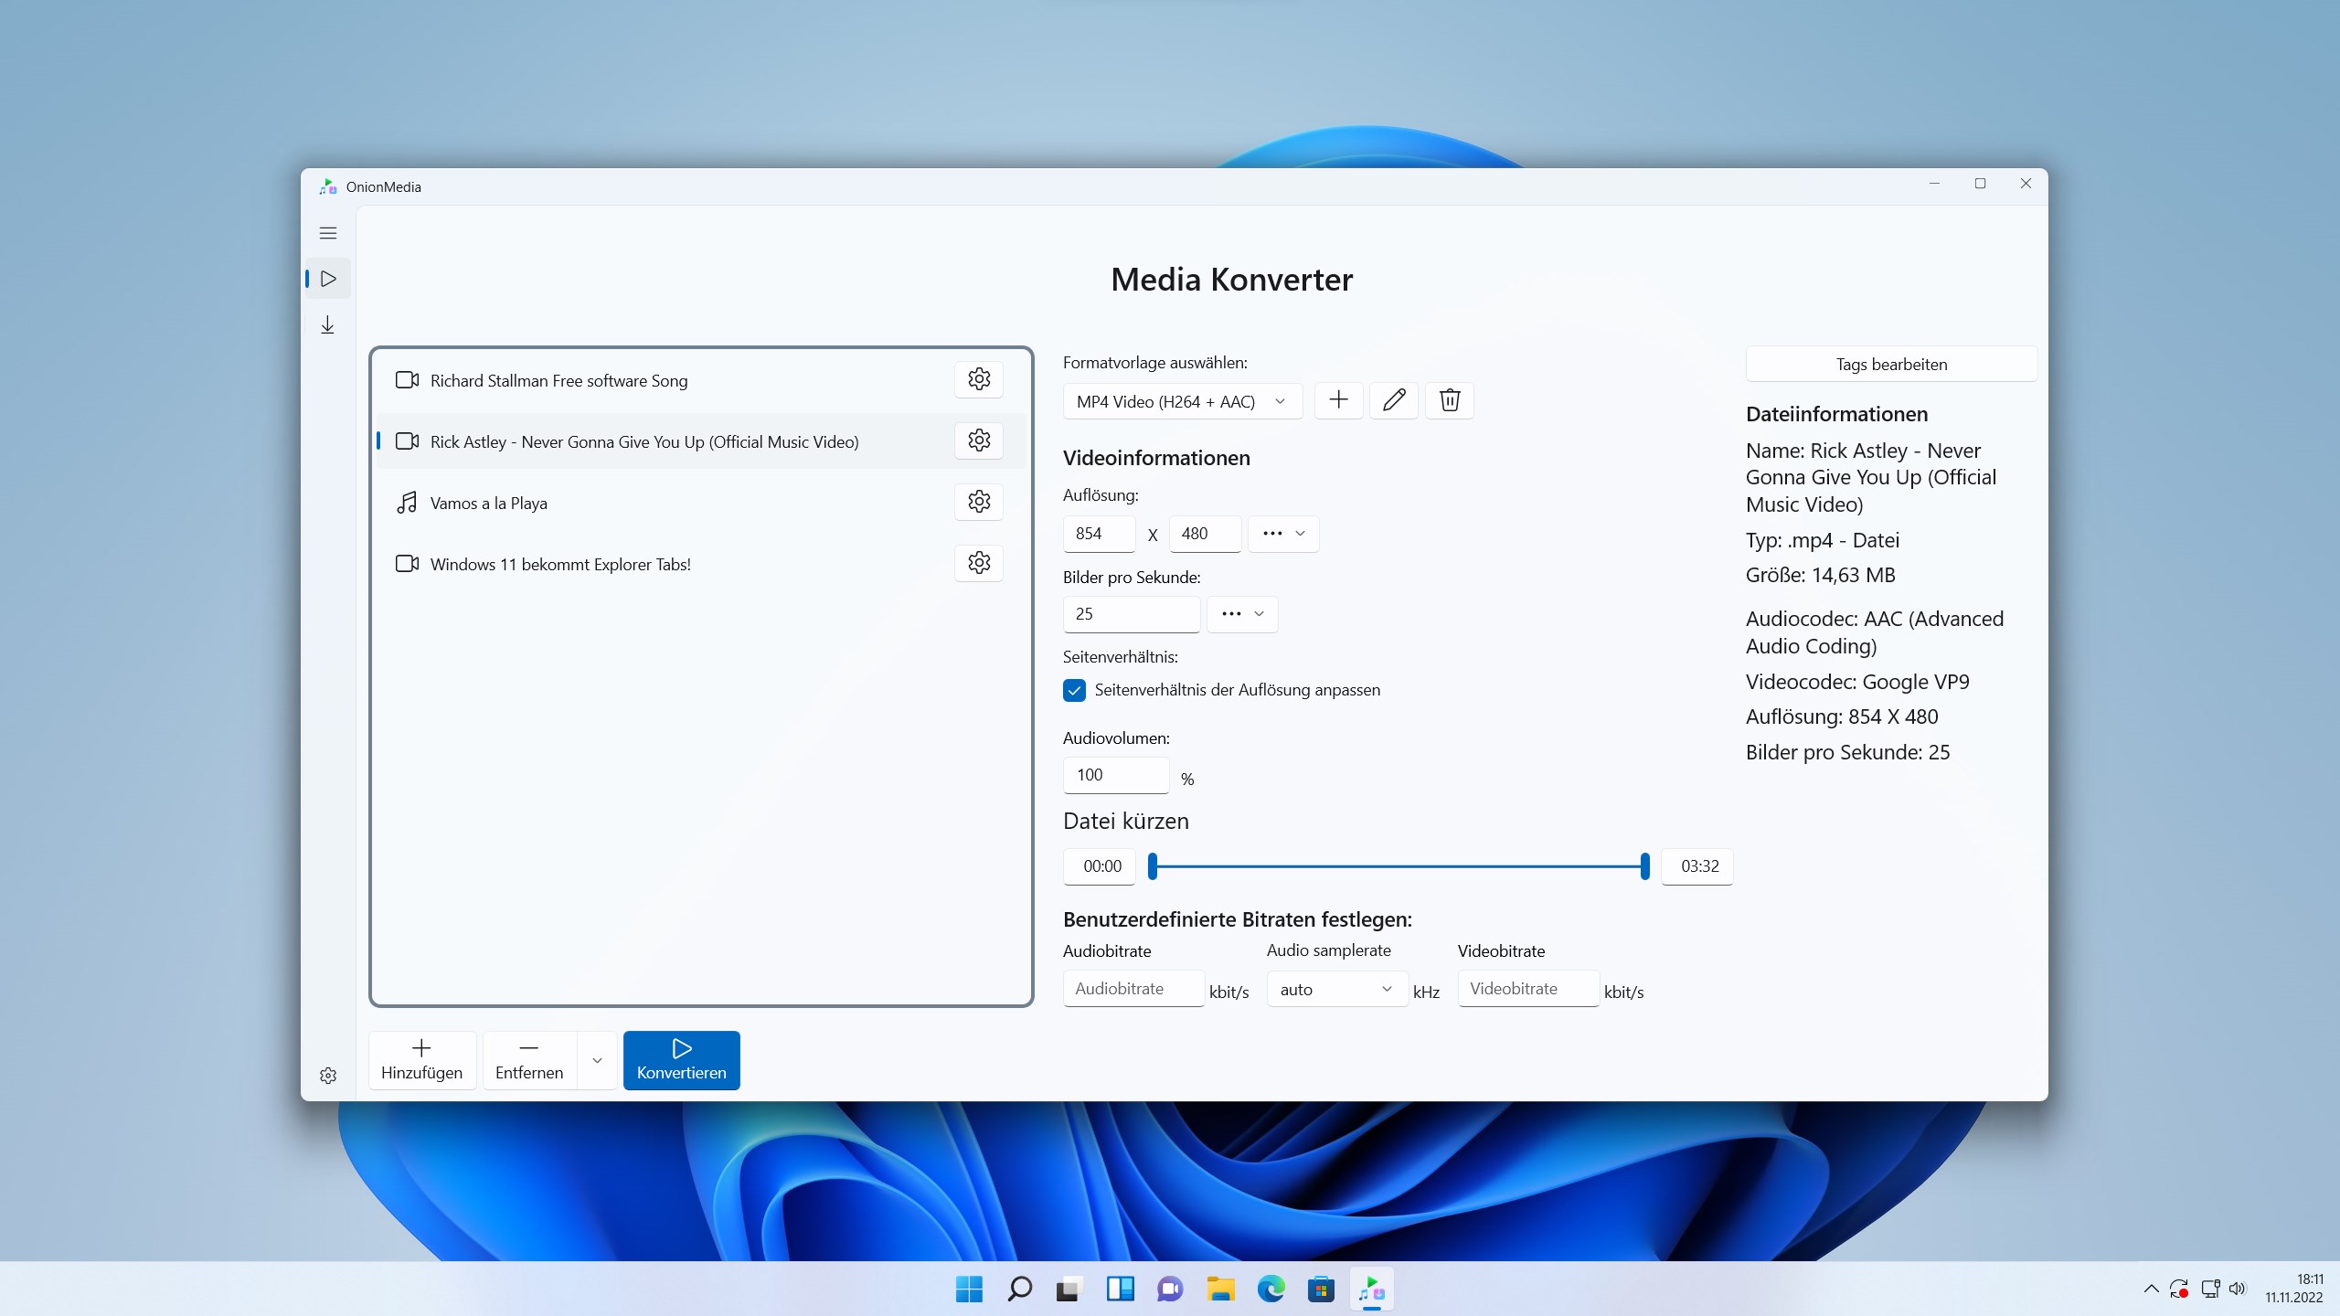
Task: Click the Größe: 14,63 MB text
Action: pos(1821,575)
